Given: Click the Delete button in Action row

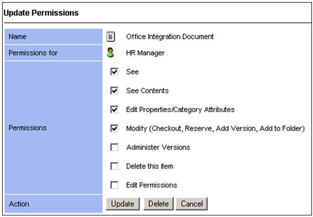Looking at the screenshot, I should [158, 203].
